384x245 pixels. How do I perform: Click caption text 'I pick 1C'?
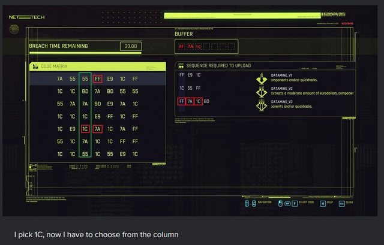point(29,235)
